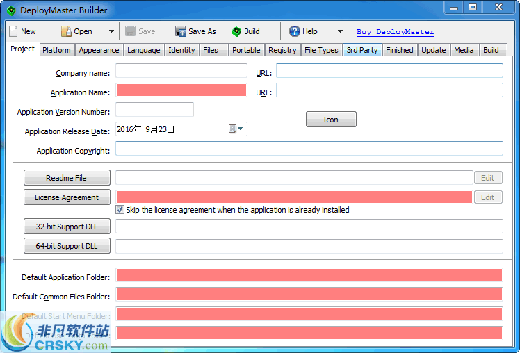Select the Project tab

point(22,49)
